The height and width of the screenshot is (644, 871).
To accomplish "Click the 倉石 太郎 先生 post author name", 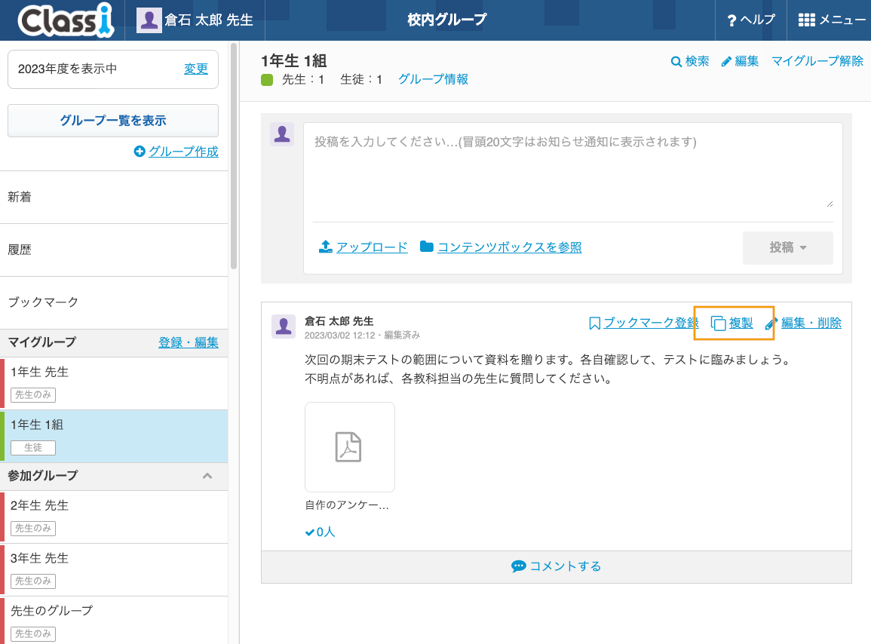I will pos(339,321).
